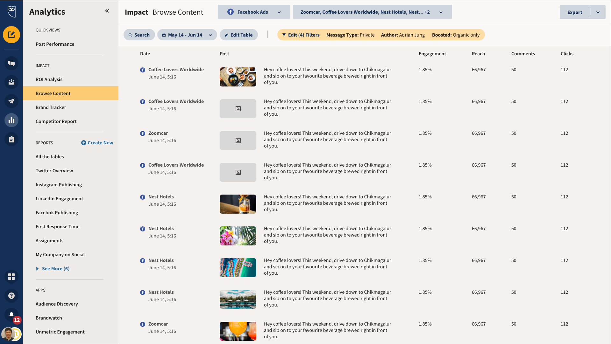Viewport: 611px width, 344px height.
Task: Click the Post column header
Action: tap(224, 54)
